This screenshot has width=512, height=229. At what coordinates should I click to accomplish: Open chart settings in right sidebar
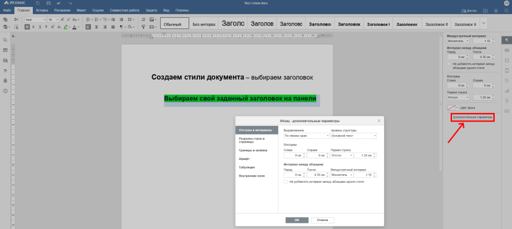[507, 91]
